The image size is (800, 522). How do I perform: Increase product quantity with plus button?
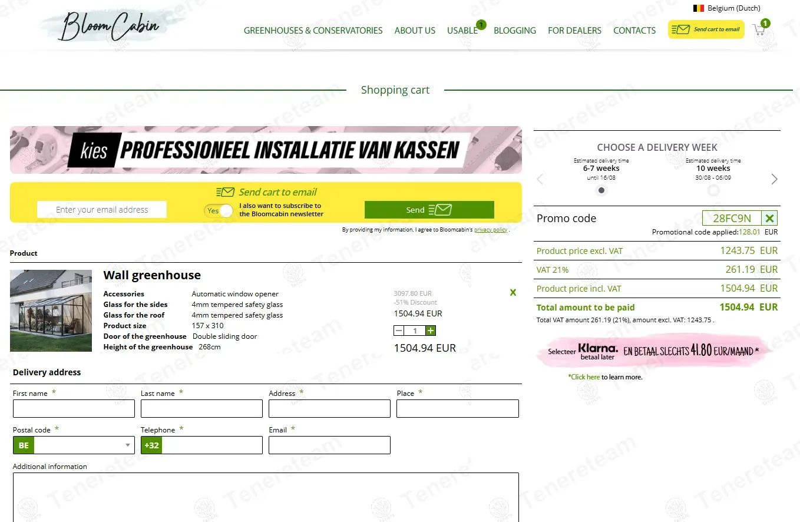[431, 331]
